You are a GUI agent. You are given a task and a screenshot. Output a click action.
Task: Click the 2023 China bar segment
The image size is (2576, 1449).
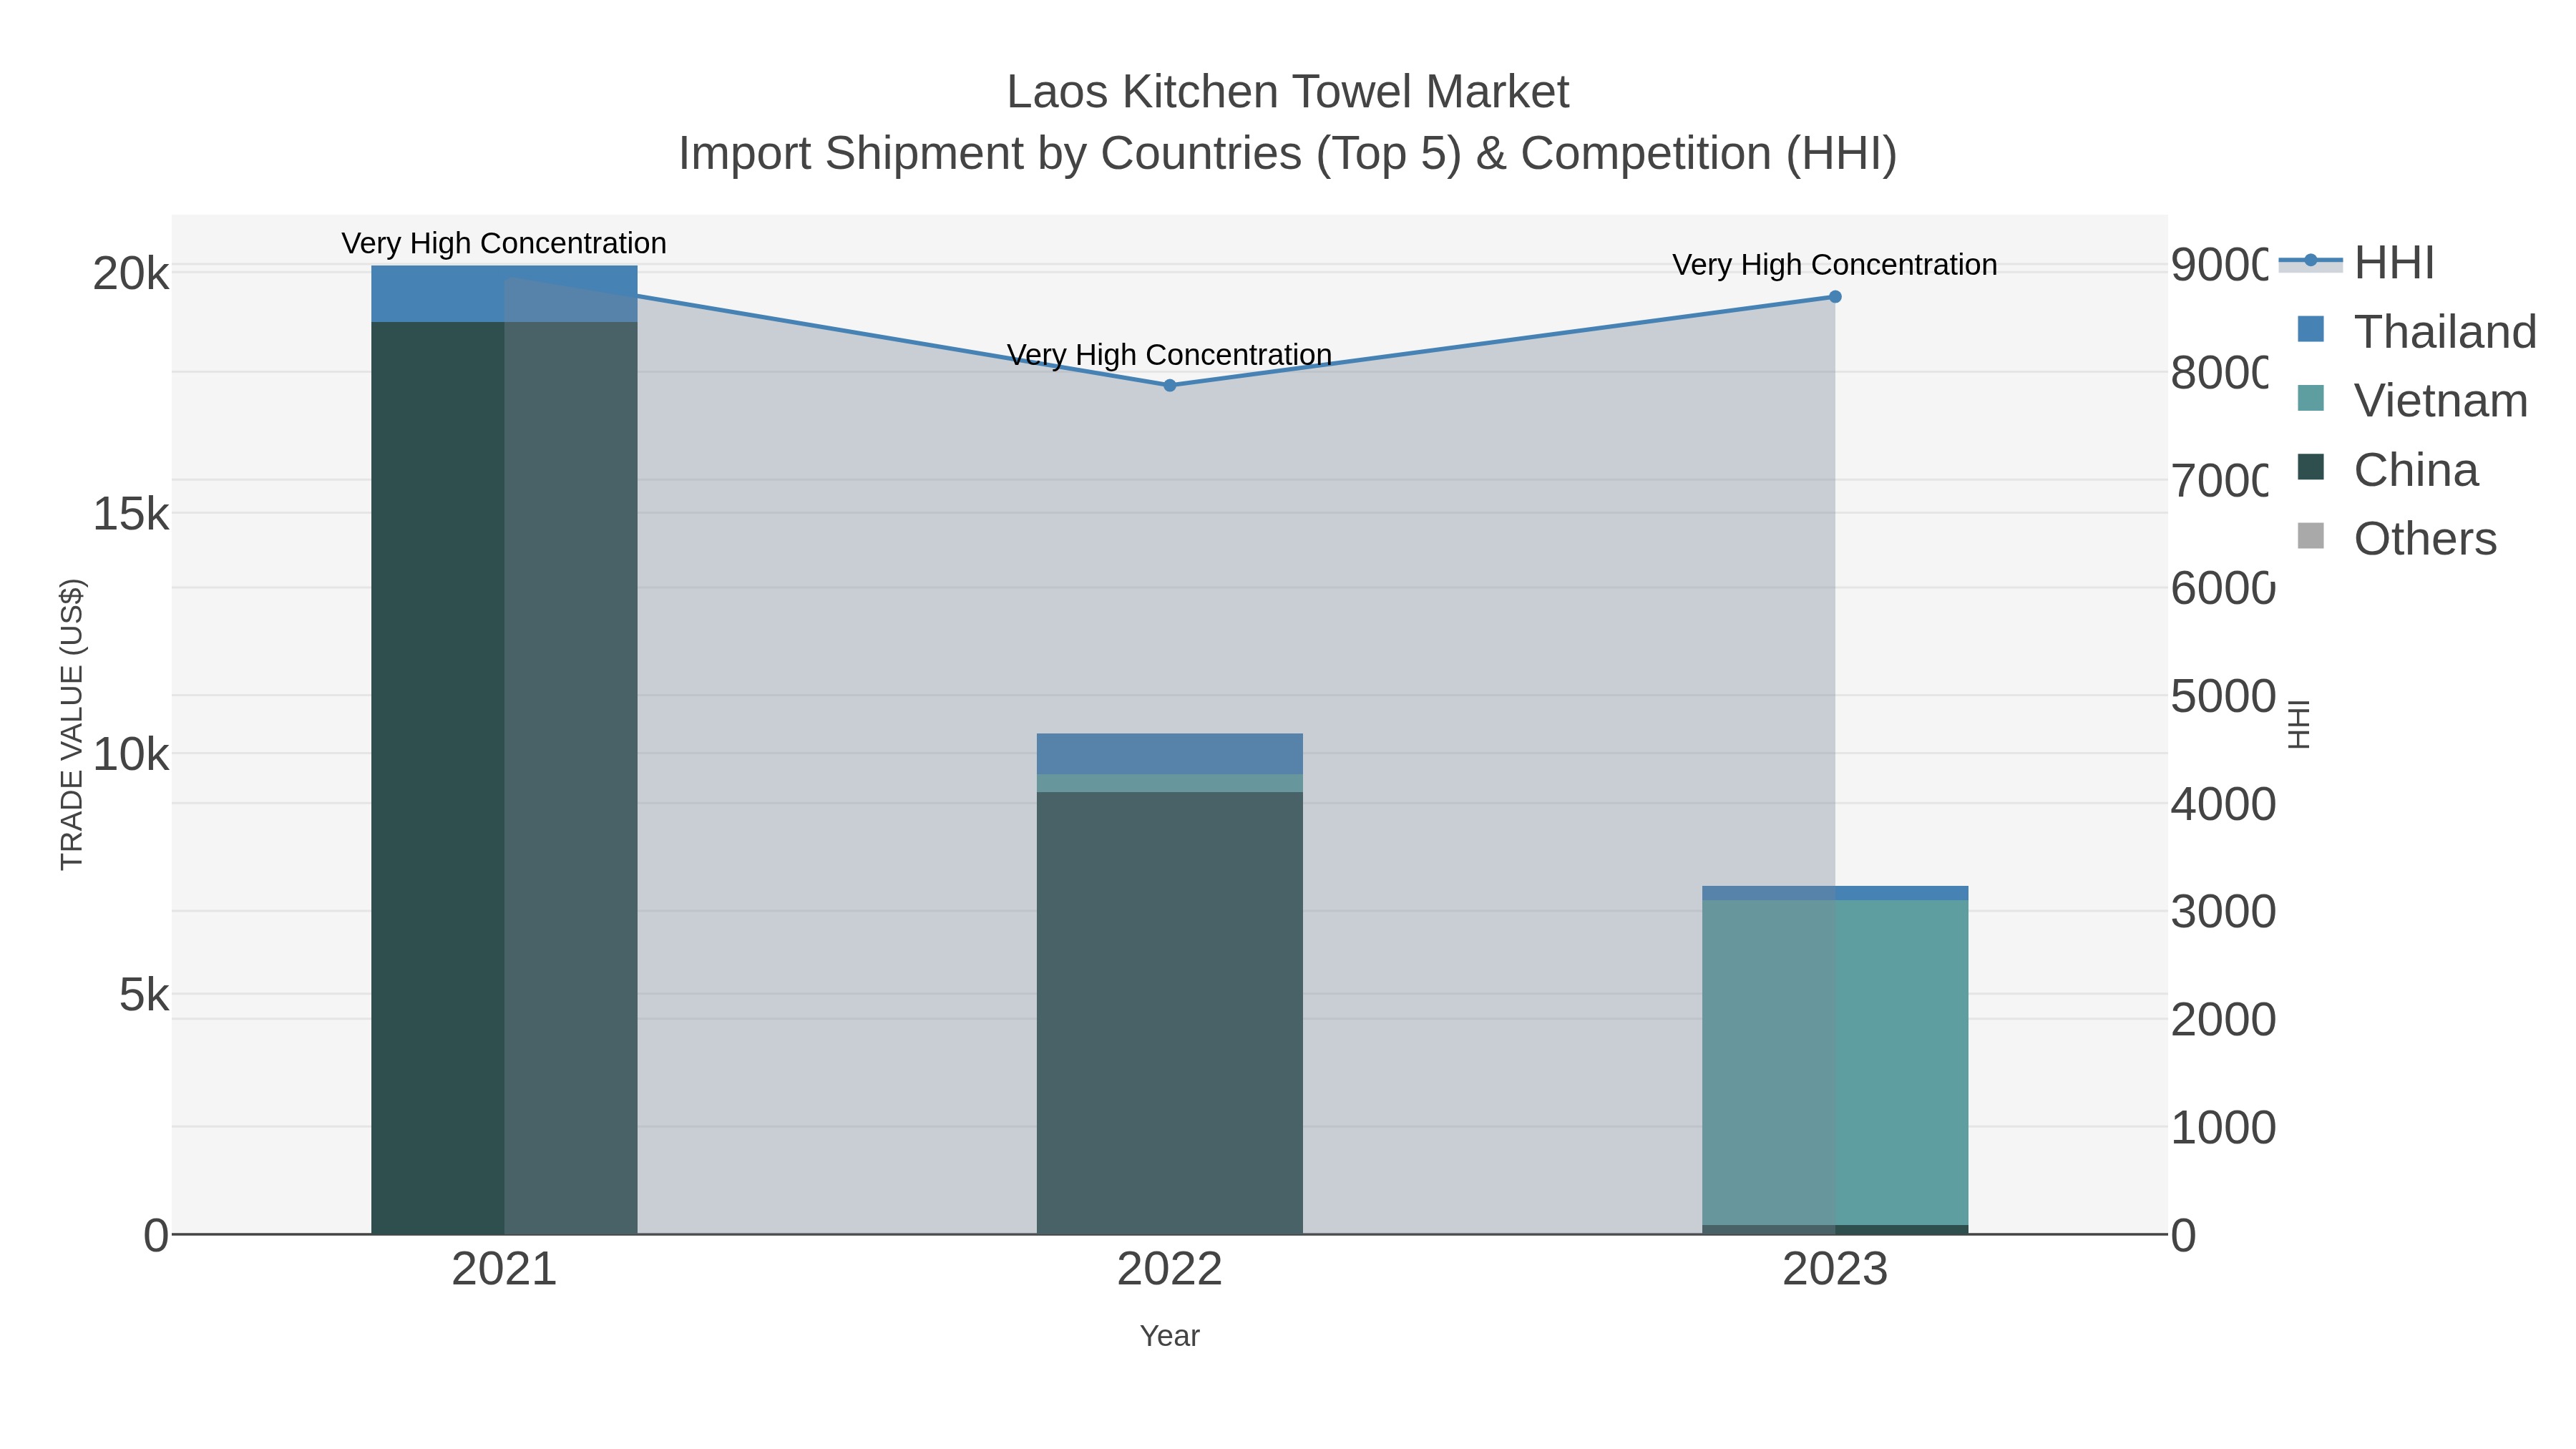click(x=1835, y=1230)
